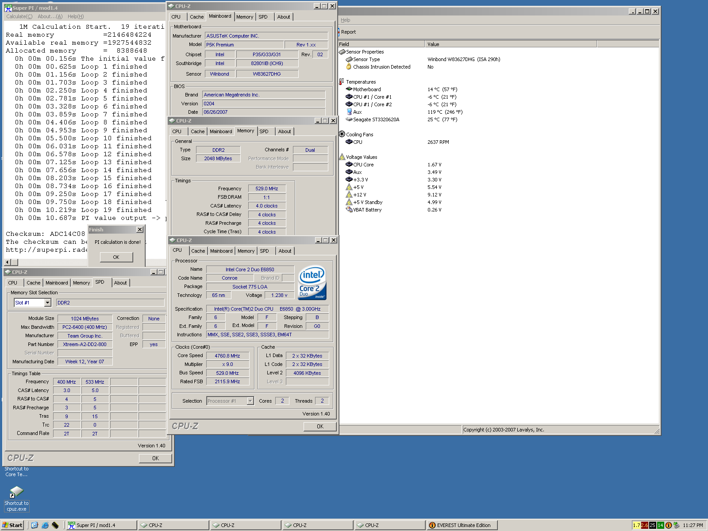Viewport: 708px width, 531px height.
Task: Click the Rated FSB value 2115.9 MHz
Action: click(227, 381)
